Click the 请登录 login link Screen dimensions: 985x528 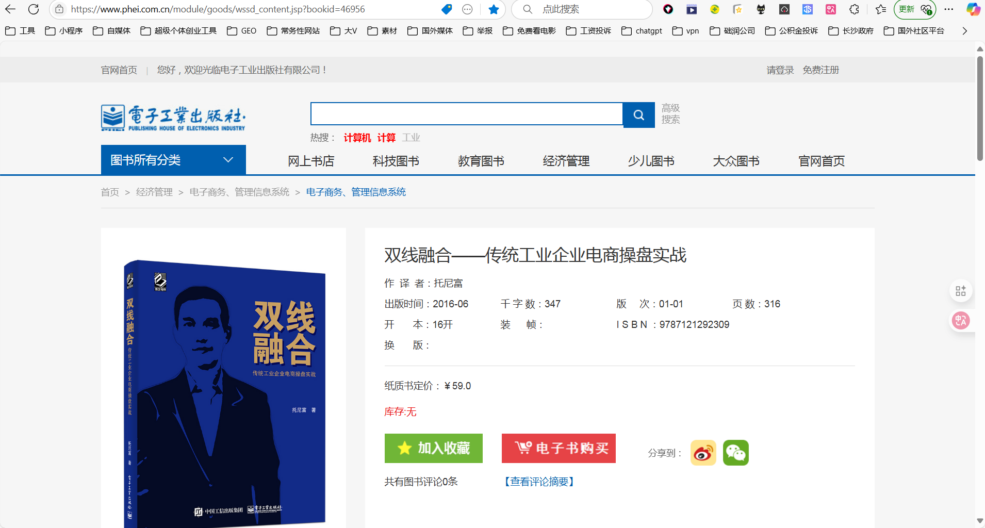[x=780, y=70]
